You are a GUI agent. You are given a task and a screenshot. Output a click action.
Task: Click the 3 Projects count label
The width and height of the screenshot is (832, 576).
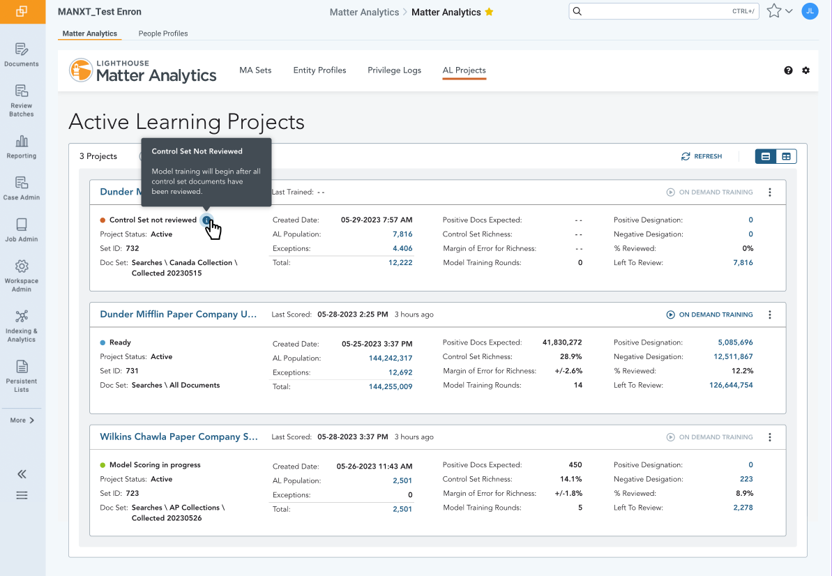tap(98, 156)
